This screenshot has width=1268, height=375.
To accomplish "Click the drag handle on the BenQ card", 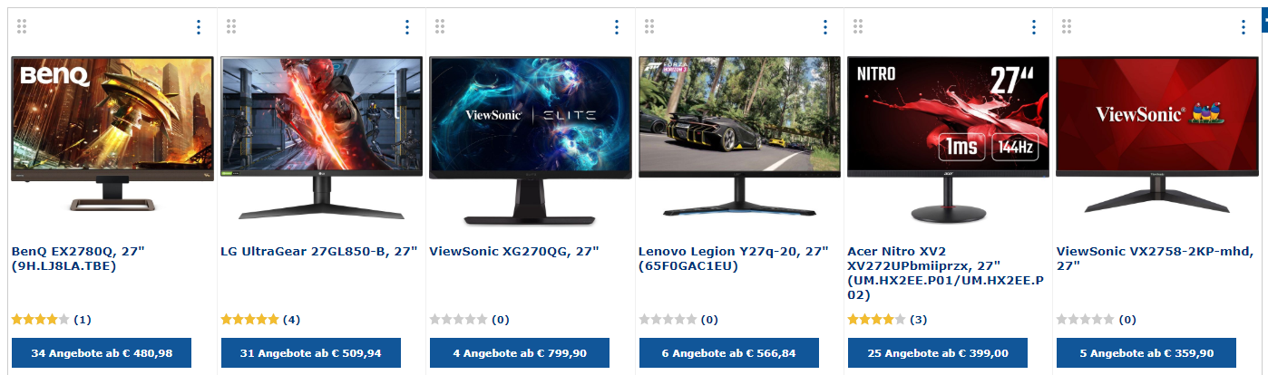I will pos(22,27).
